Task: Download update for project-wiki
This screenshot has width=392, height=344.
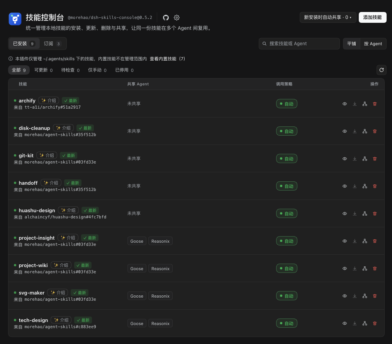Action: click(355, 269)
